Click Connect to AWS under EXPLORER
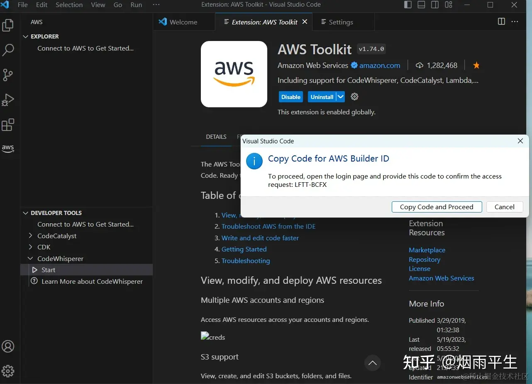Screen dimensions: 532x384 tap(85, 48)
